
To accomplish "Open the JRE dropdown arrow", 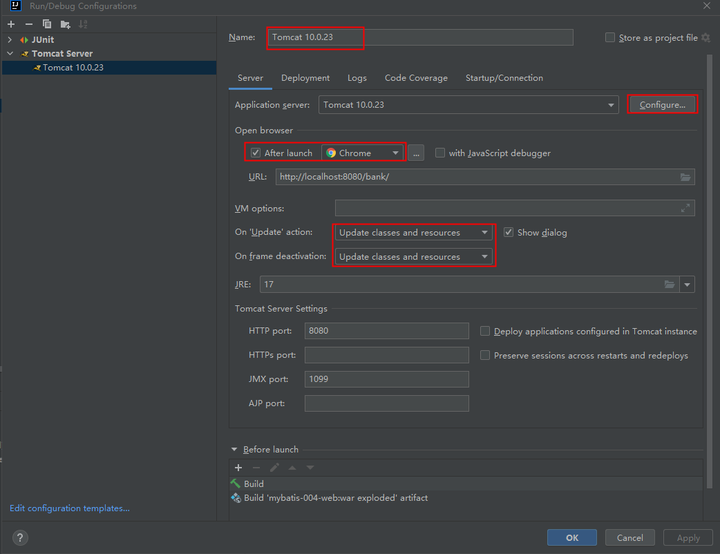I will pyautogui.click(x=687, y=285).
